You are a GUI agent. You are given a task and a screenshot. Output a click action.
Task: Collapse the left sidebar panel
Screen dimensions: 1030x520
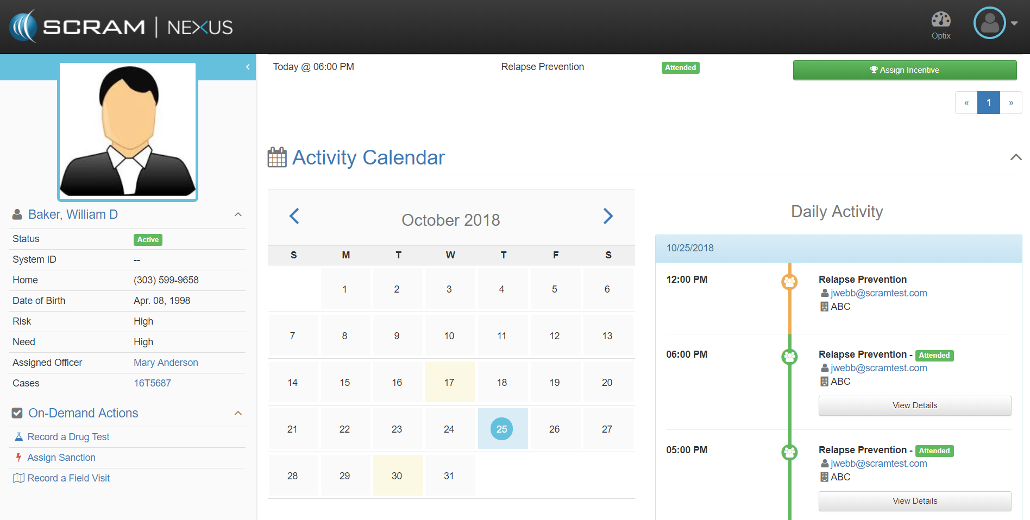click(248, 67)
